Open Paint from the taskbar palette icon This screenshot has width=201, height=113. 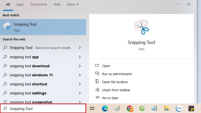click(117, 108)
